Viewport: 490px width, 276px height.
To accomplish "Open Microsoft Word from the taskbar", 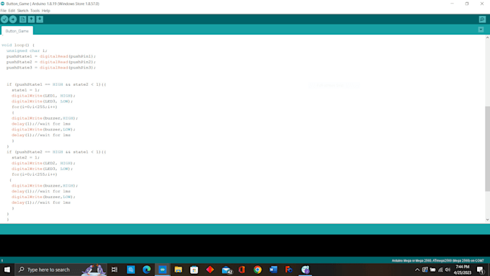I will click(x=273, y=270).
